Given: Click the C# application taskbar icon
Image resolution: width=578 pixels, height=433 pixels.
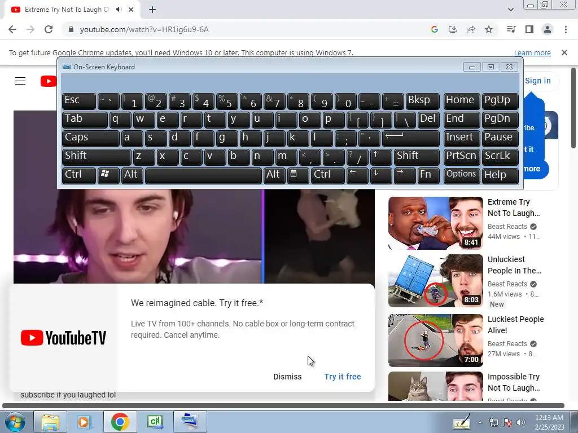Looking at the screenshot, I should click(155, 422).
